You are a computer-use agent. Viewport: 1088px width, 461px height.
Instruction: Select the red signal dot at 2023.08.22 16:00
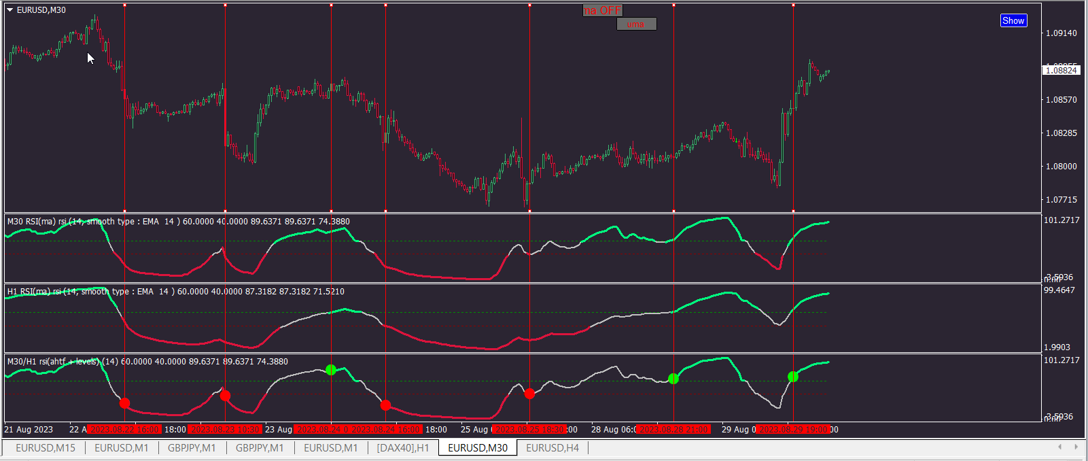tap(124, 403)
